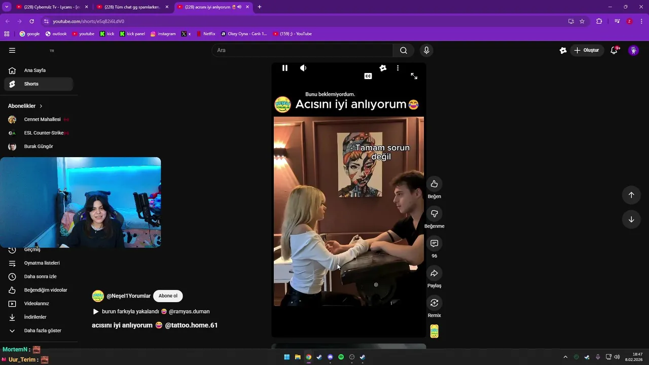Open Discord from the taskbar
Screen dimensions: 649x365
(330, 357)
